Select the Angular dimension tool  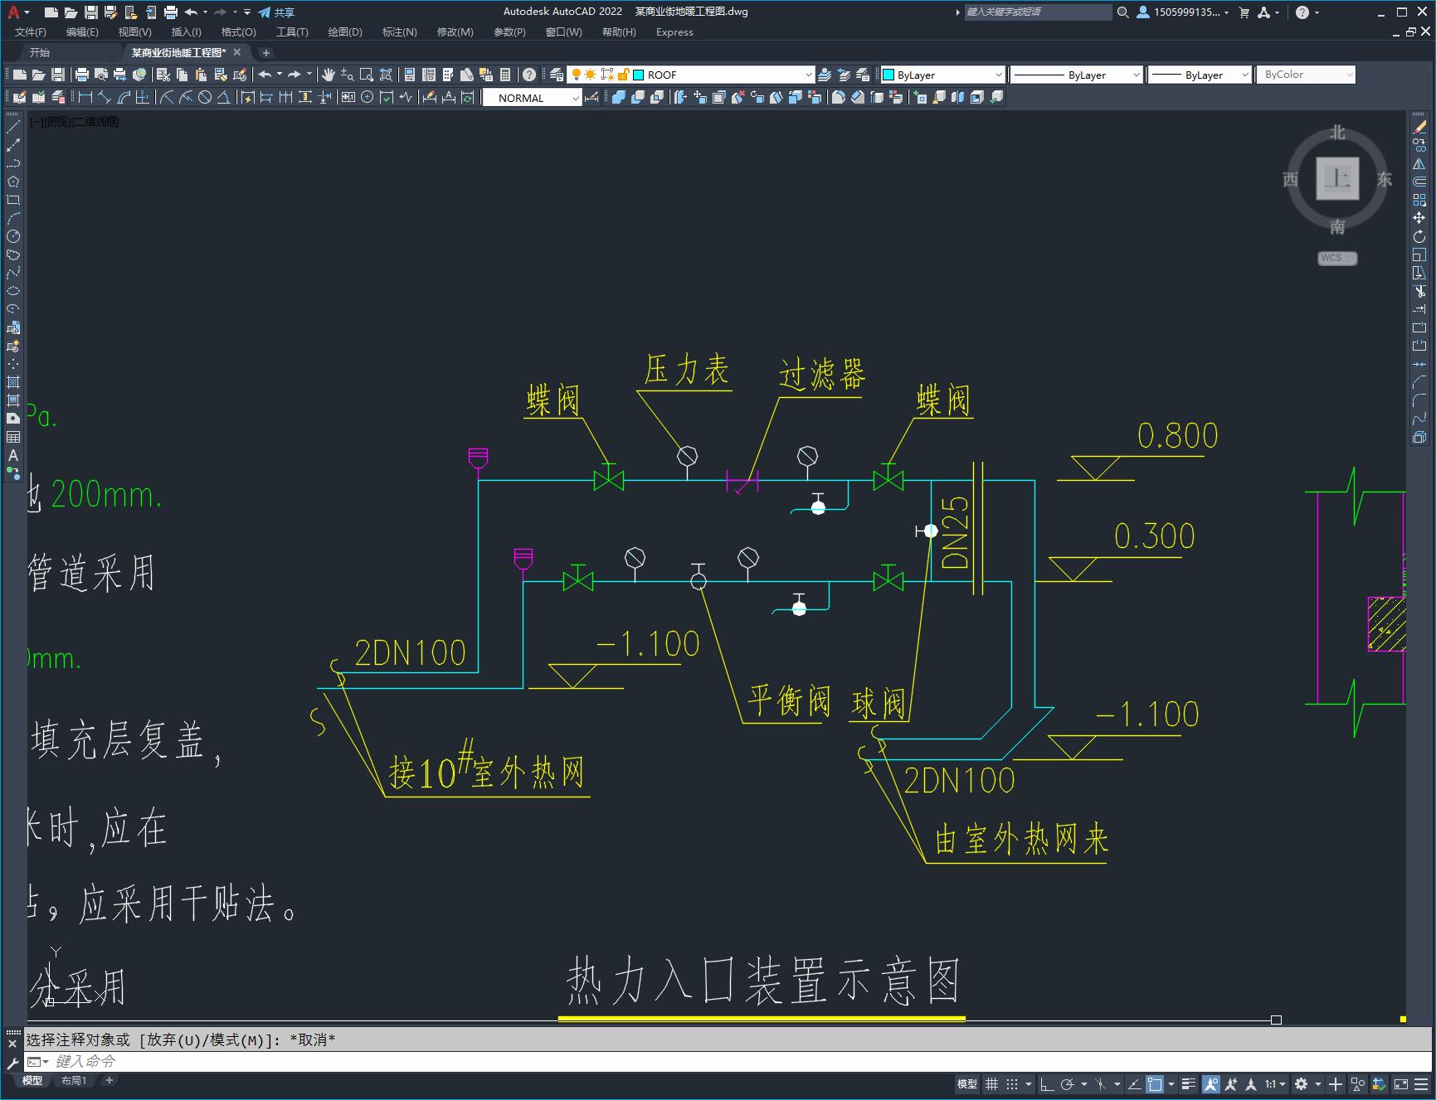pyautogui.click(x=224, y=97)
